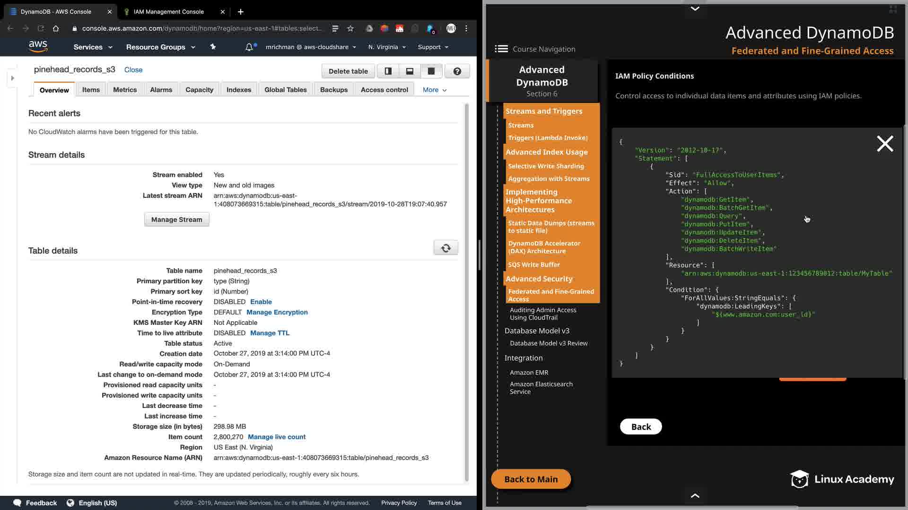Expand the left navigation pane arrow
This screenshot has height=510, width=908.
pyautogui.click(x=13, y=78)
